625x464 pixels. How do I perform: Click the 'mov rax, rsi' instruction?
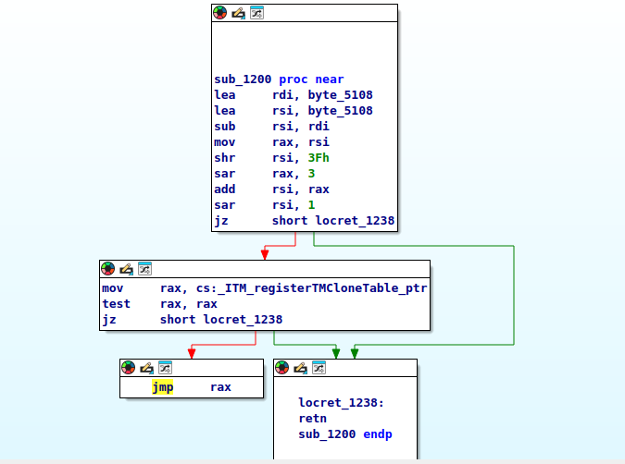(271, 142)
